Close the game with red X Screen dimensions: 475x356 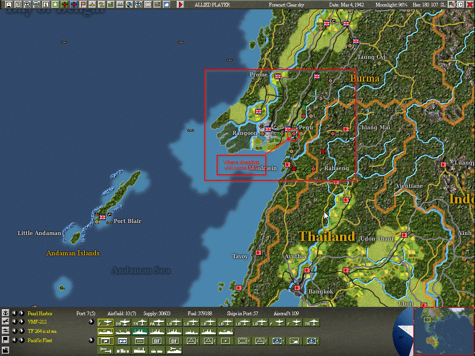(x=469, y=5)
